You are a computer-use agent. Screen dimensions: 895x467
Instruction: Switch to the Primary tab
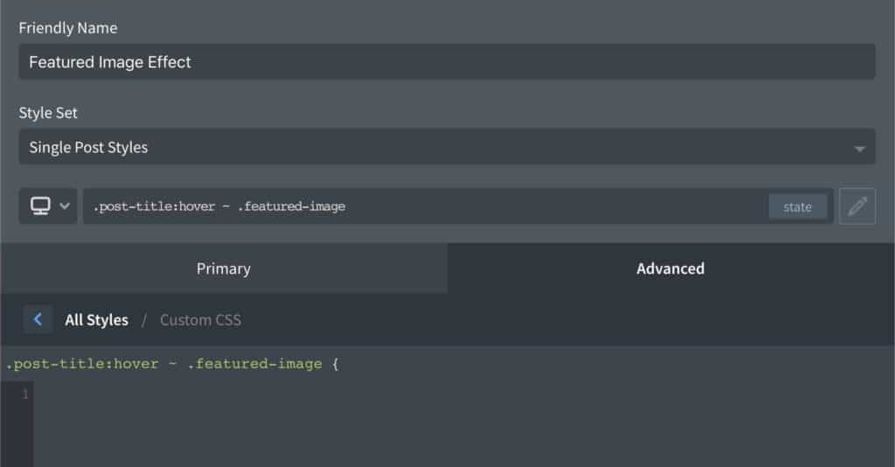tap(224, 268)
